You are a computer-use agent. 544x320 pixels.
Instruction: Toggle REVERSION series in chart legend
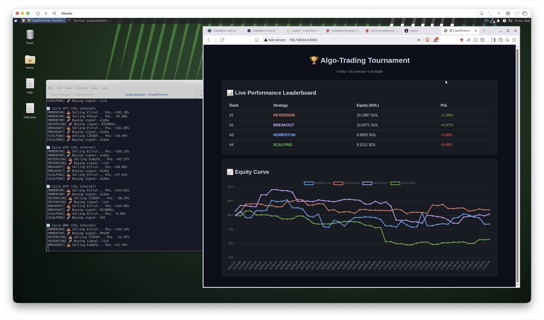347,183
